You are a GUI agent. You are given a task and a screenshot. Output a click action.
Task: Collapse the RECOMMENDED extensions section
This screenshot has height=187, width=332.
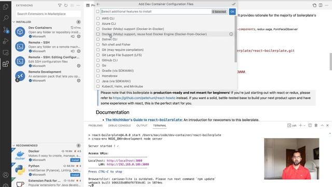point(14,145)
